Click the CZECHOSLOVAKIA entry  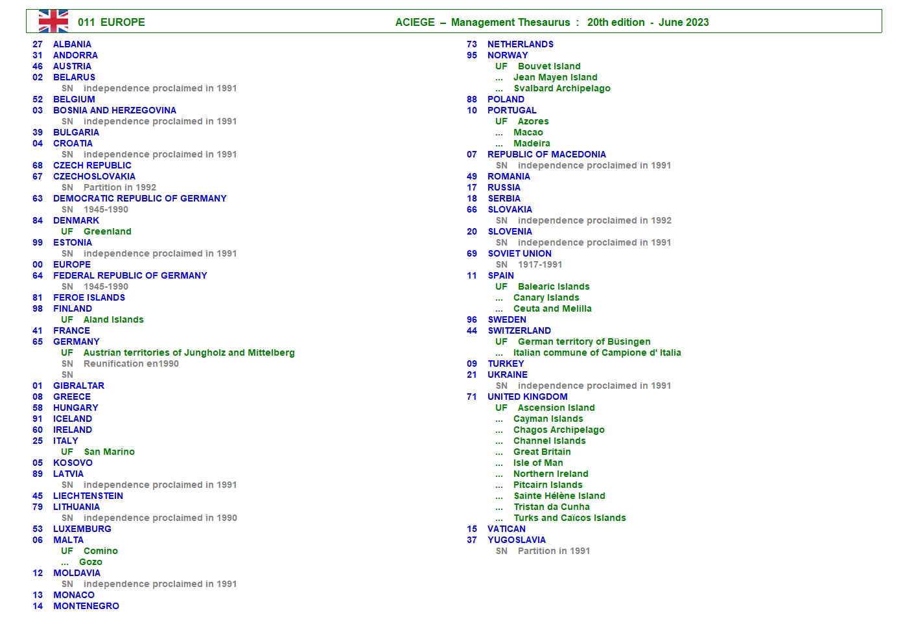[94, 176]
